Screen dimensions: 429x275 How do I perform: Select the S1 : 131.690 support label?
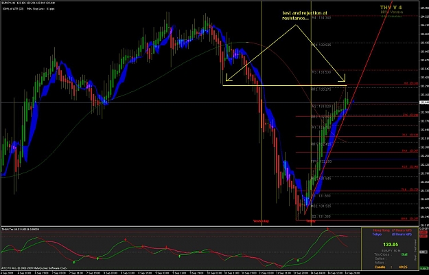(x=321, y=196)
